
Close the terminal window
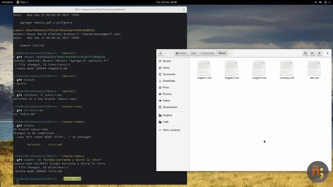pyautogui.click(x=184, y=9)
